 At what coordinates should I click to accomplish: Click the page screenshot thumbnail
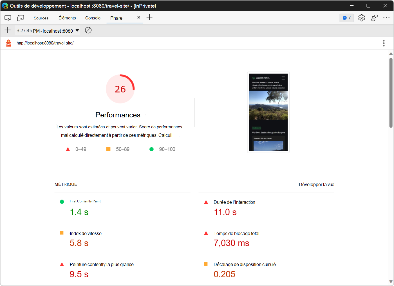[x=268, y=112]
